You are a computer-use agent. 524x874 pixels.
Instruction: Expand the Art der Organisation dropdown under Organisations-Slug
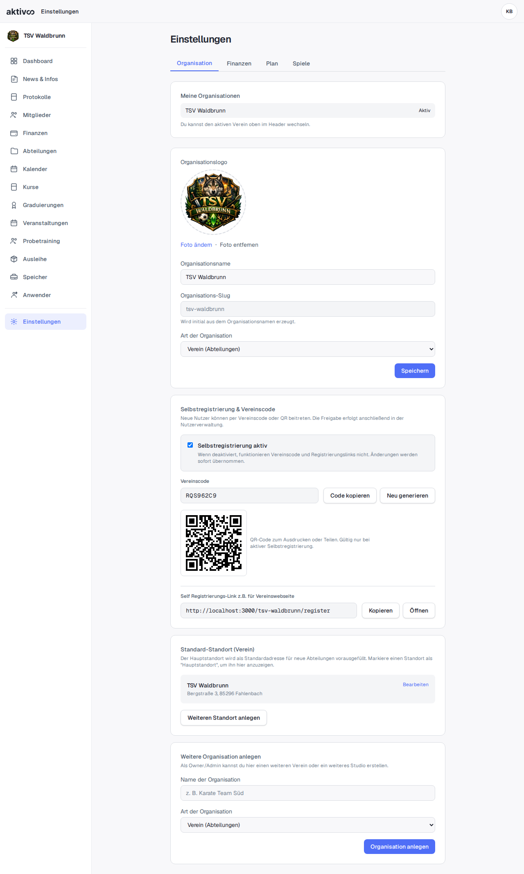[308, 349]
